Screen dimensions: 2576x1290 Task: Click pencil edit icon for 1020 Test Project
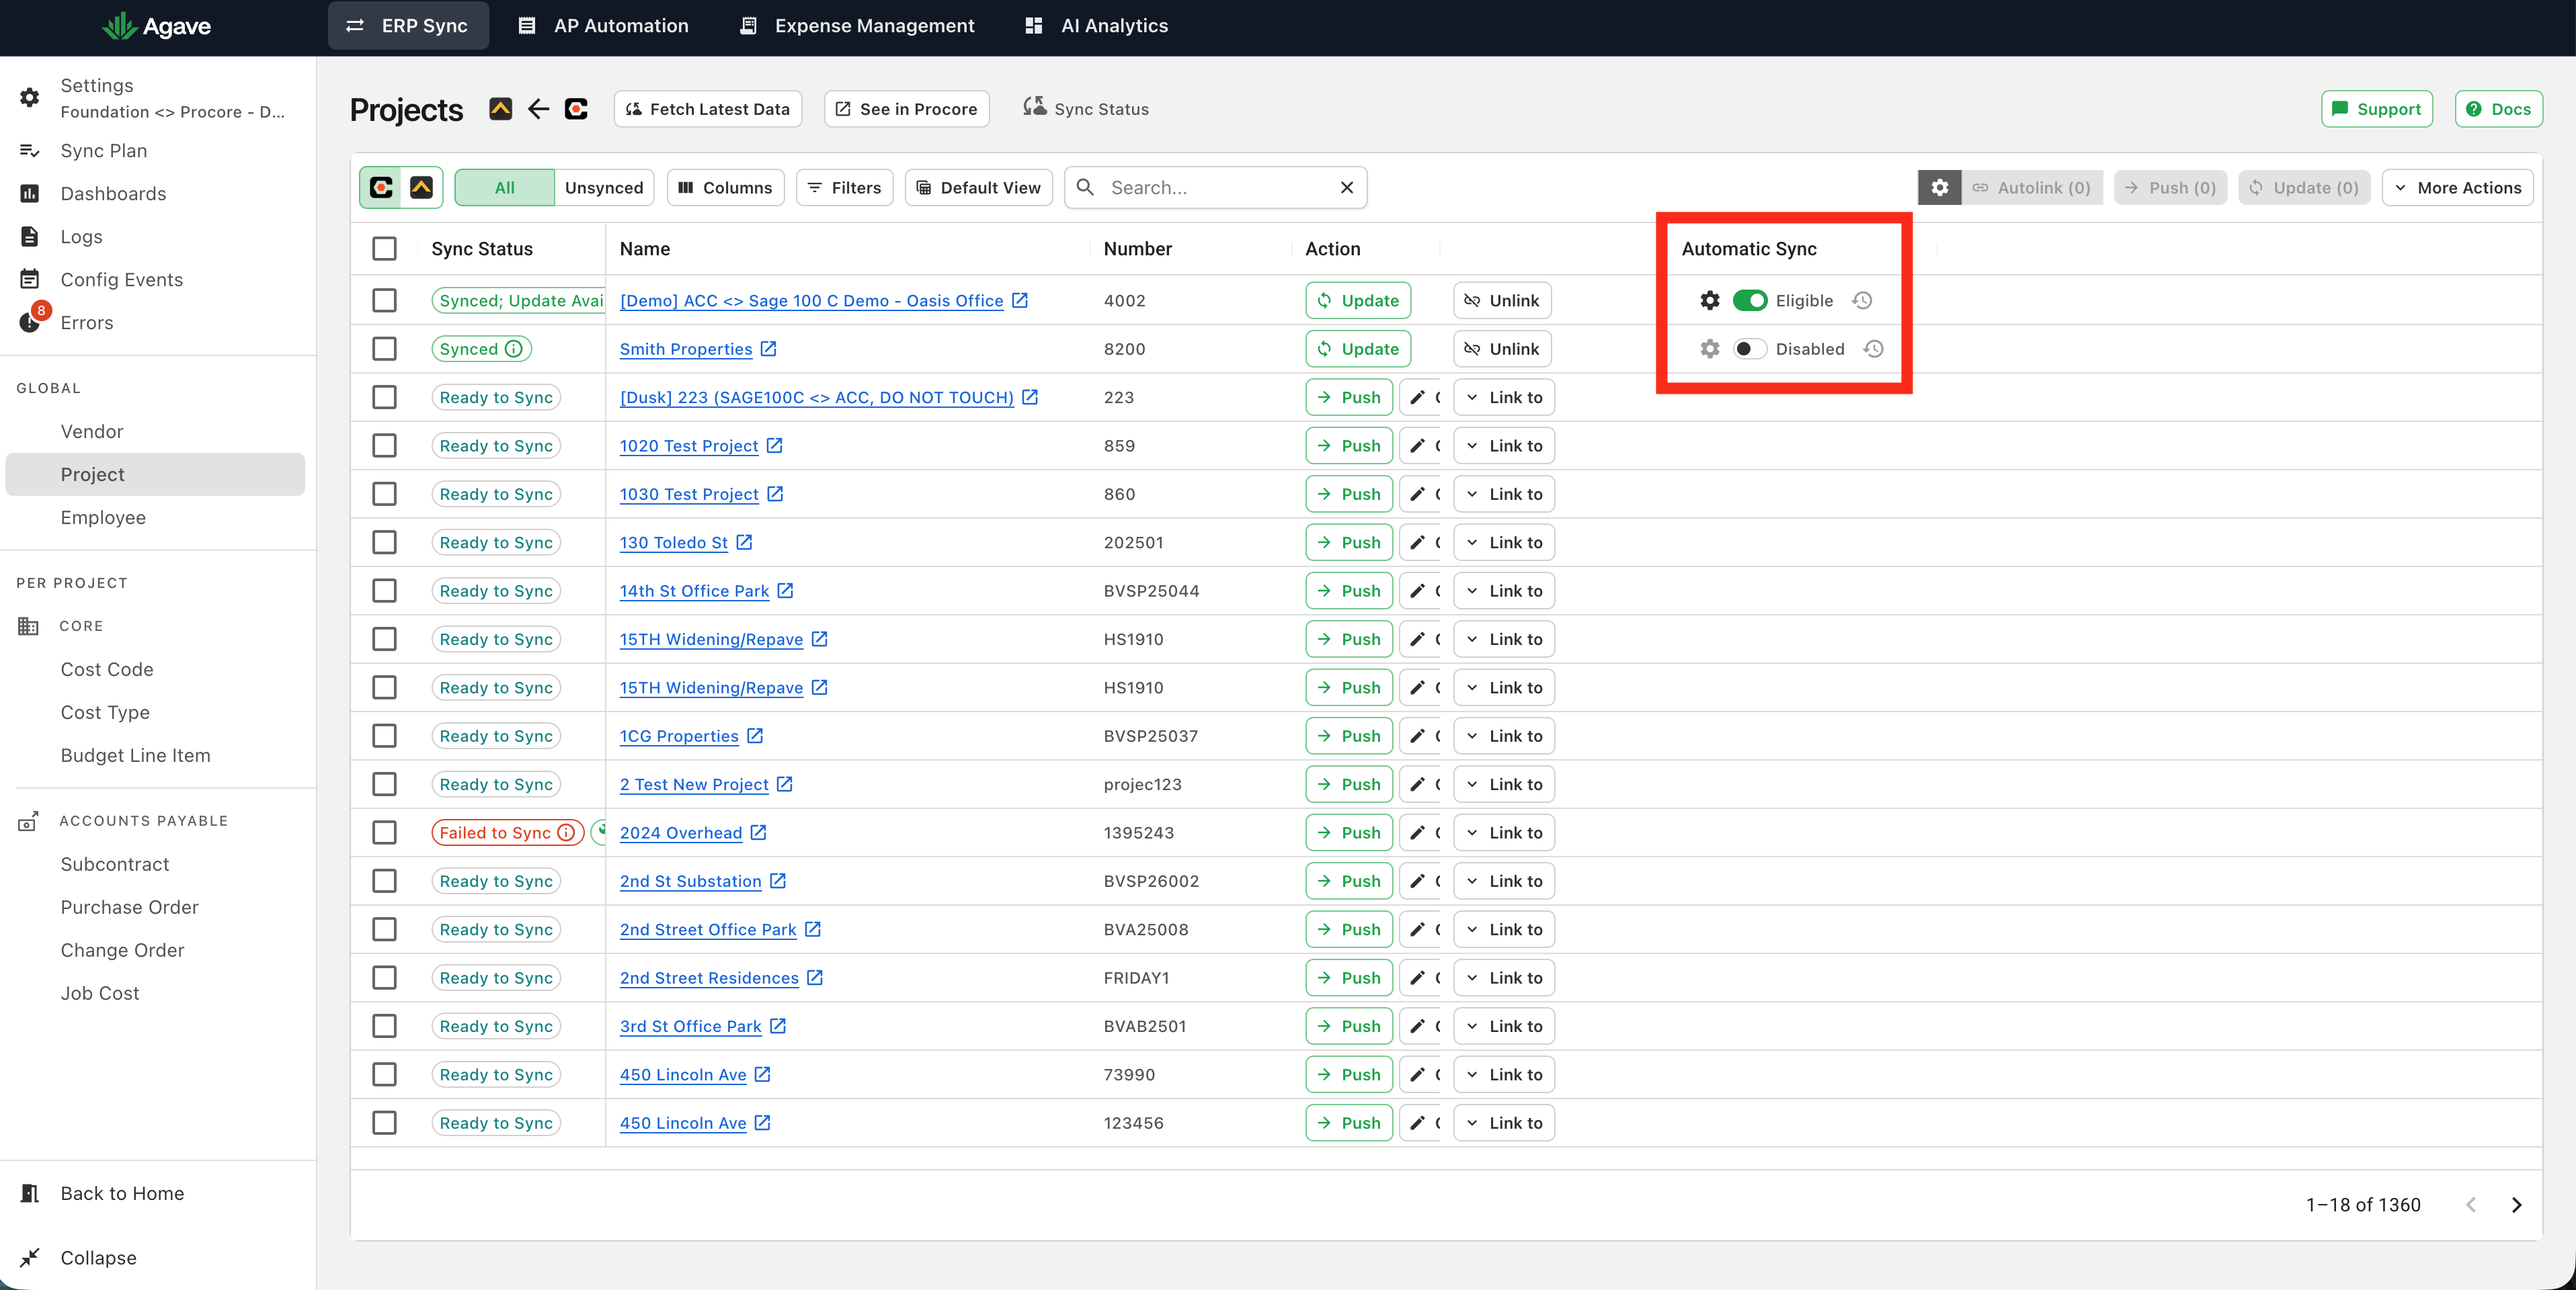1417,445
